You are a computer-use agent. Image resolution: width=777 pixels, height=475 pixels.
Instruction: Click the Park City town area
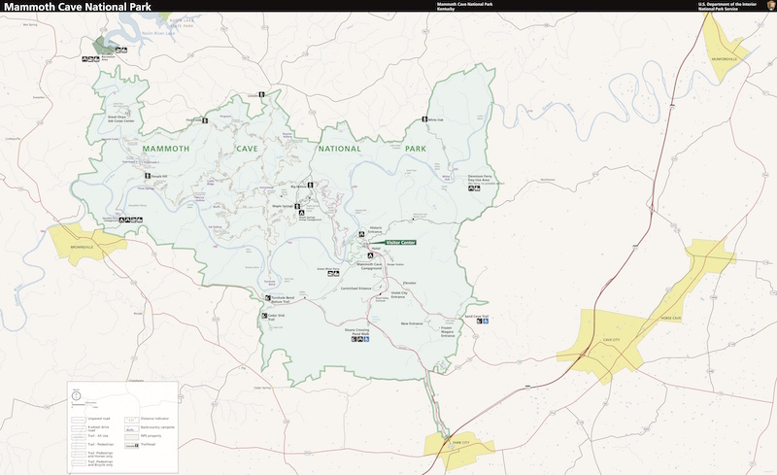coord(458,449)
